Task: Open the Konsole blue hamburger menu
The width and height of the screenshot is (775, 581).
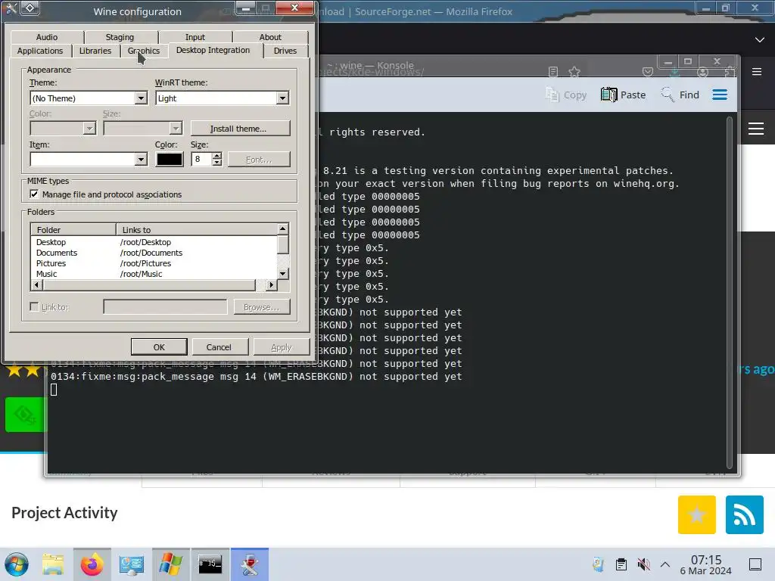Action: click(720, 95)
